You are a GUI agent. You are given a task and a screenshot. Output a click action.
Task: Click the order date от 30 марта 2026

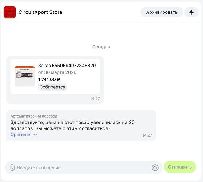tap(57, 72)
